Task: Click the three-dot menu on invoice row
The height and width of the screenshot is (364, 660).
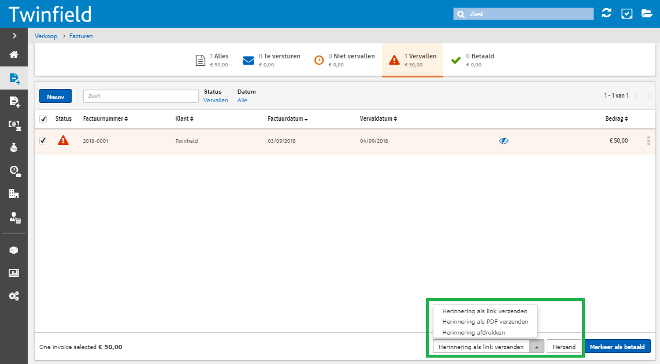Action: [x=648, y=141]
